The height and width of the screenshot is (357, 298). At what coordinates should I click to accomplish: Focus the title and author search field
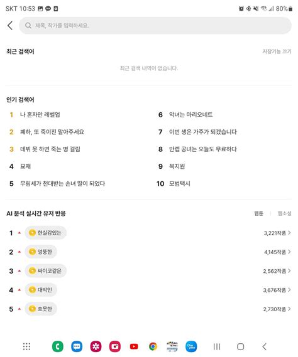[x=155, y=26]
